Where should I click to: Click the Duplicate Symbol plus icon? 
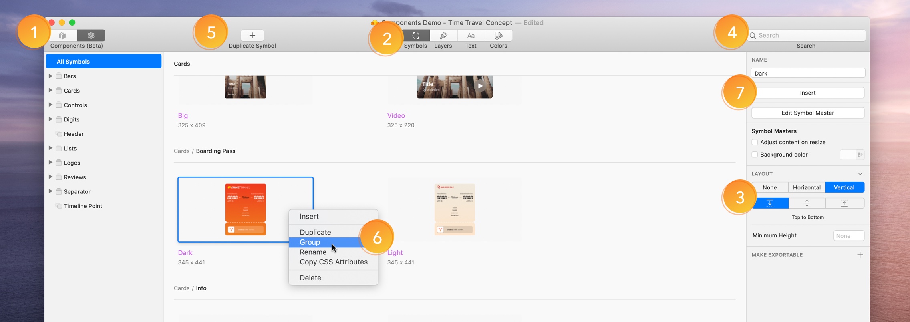coord(252,35)
